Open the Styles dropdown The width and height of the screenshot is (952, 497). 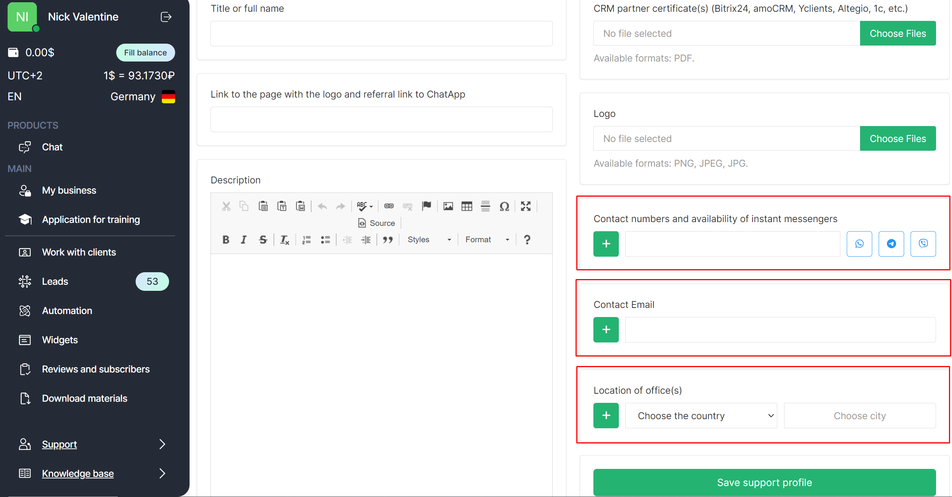[429, 240]
